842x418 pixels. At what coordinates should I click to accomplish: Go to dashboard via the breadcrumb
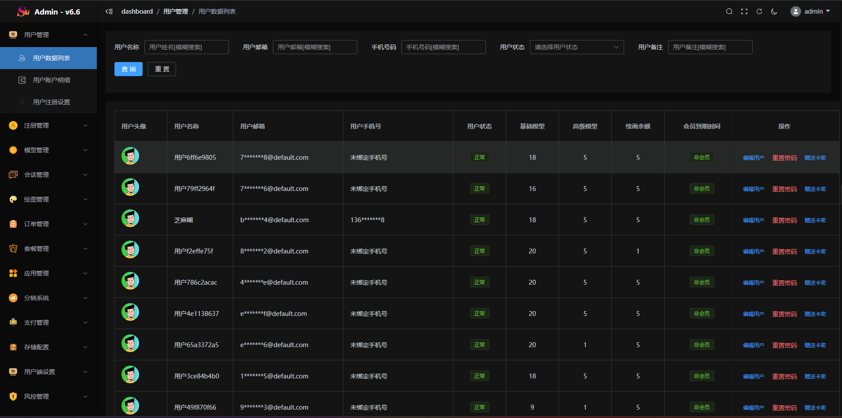[x=137, y=11]
